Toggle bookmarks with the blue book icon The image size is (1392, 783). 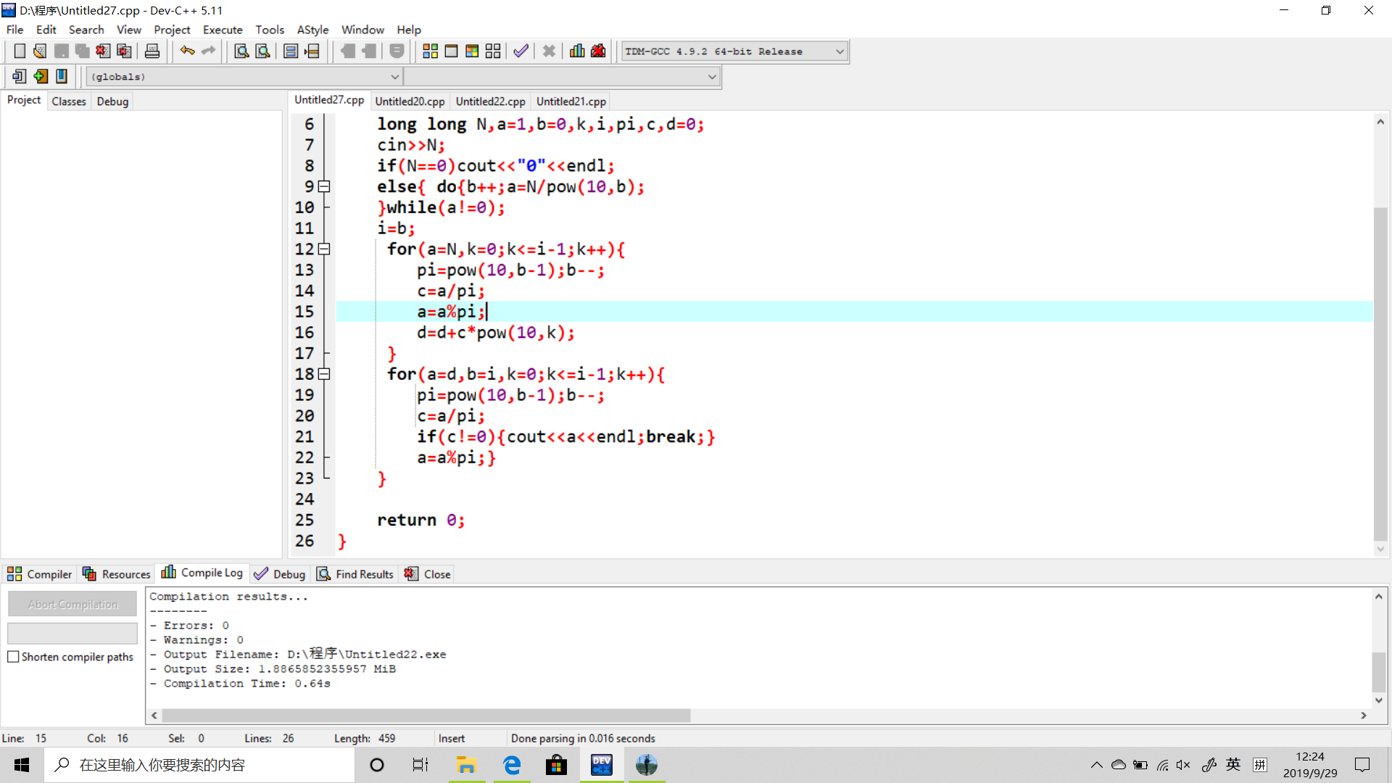click(x=62, y=76)
